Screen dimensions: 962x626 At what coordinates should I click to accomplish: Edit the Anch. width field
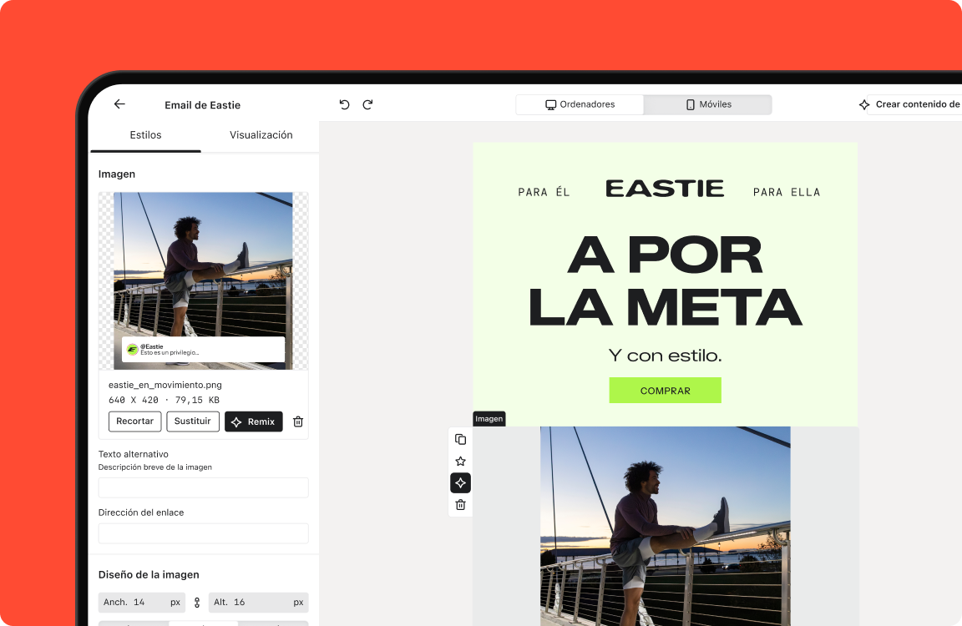[x=142, y=602]
